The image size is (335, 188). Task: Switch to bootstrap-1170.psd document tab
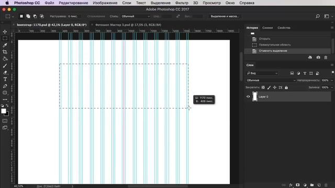[52, 25]
